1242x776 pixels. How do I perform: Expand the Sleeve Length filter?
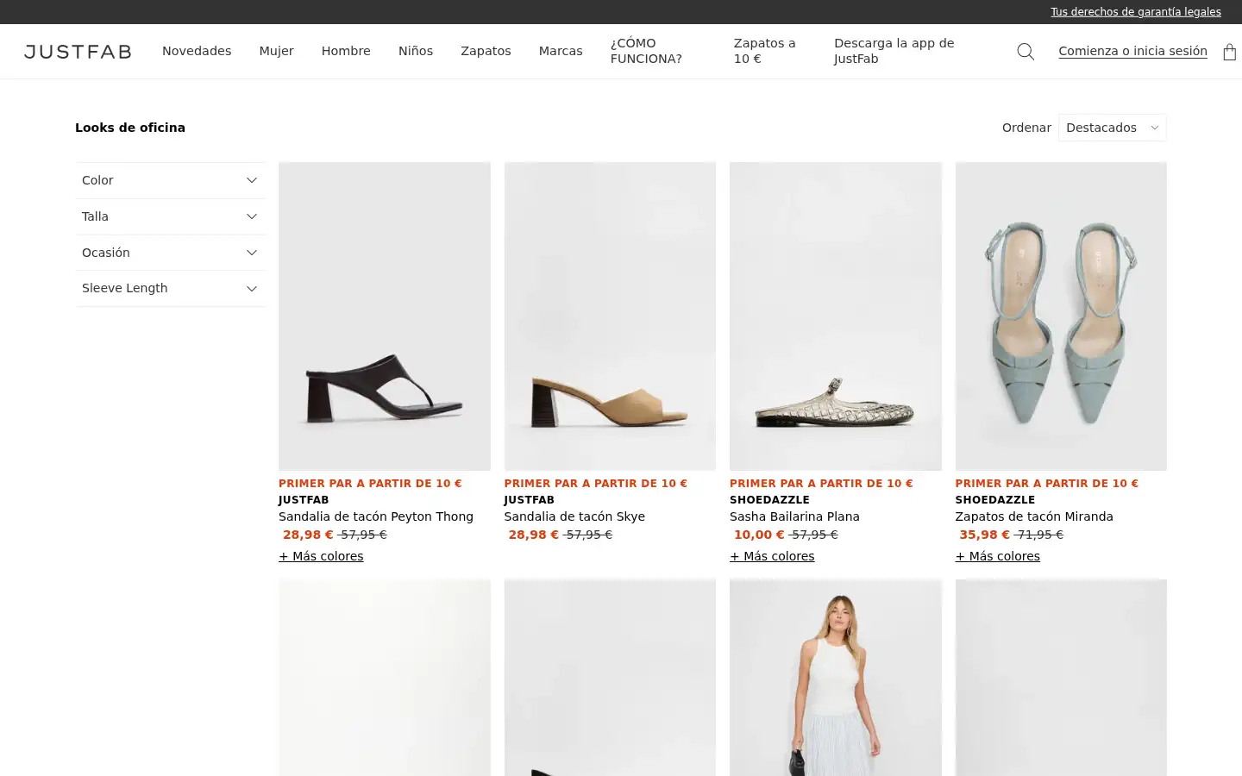click(x=170, y=288)
